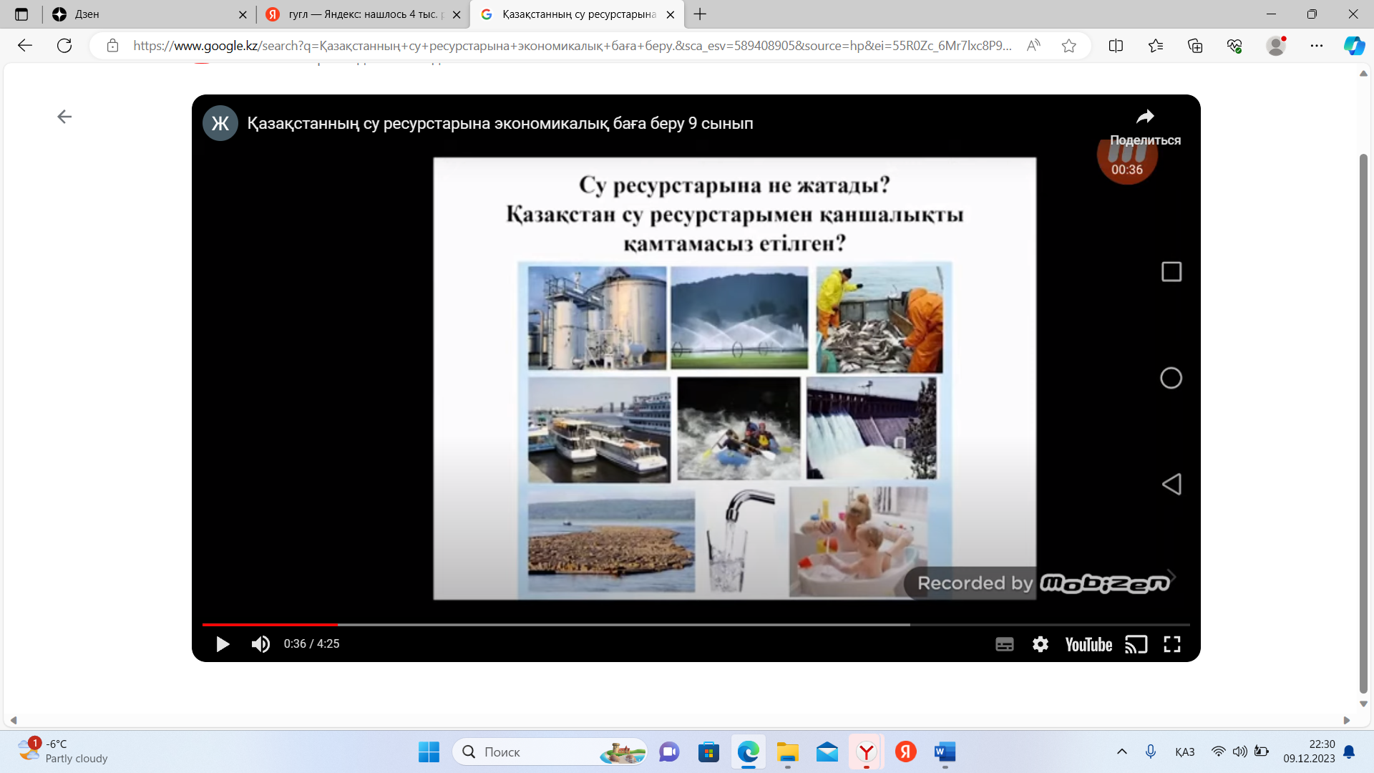Viewport: 1374px width, 773px height.
Task: Switch to гугл Яндекс tab
Action: point(358,14)
